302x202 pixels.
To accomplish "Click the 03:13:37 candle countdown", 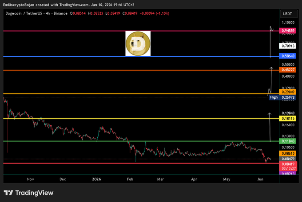I will tap(288, 169).
